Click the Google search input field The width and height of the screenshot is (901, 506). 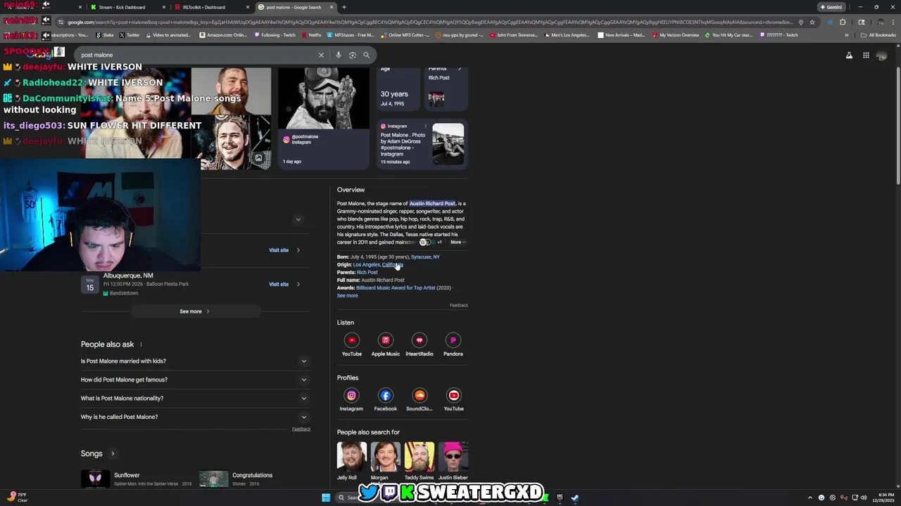point(197,55)
